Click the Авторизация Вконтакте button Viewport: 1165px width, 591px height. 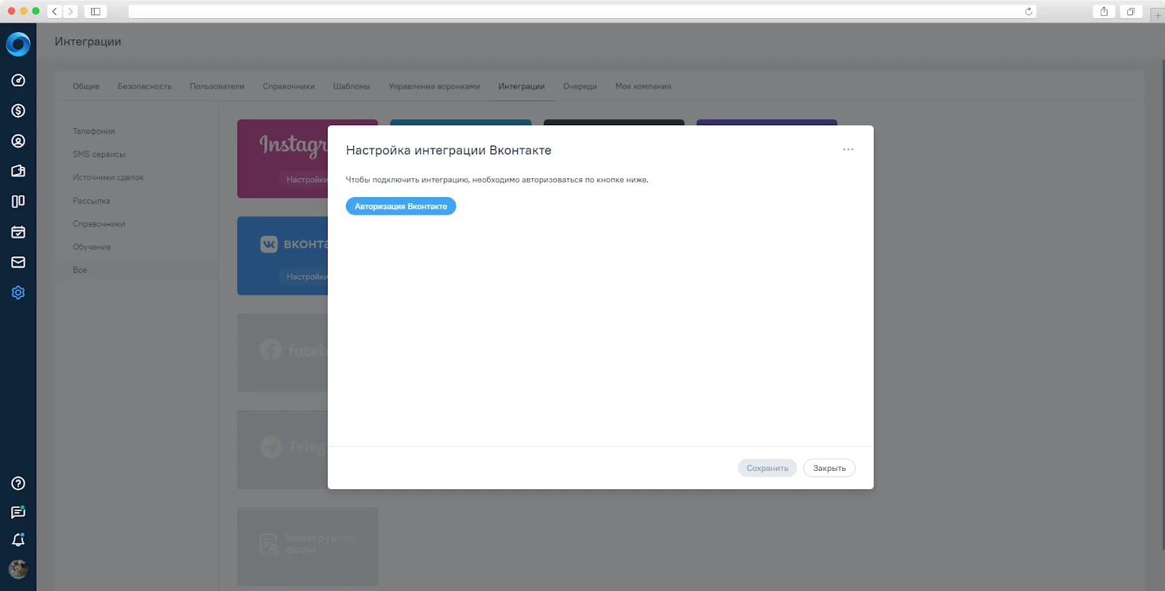[400, 207]
